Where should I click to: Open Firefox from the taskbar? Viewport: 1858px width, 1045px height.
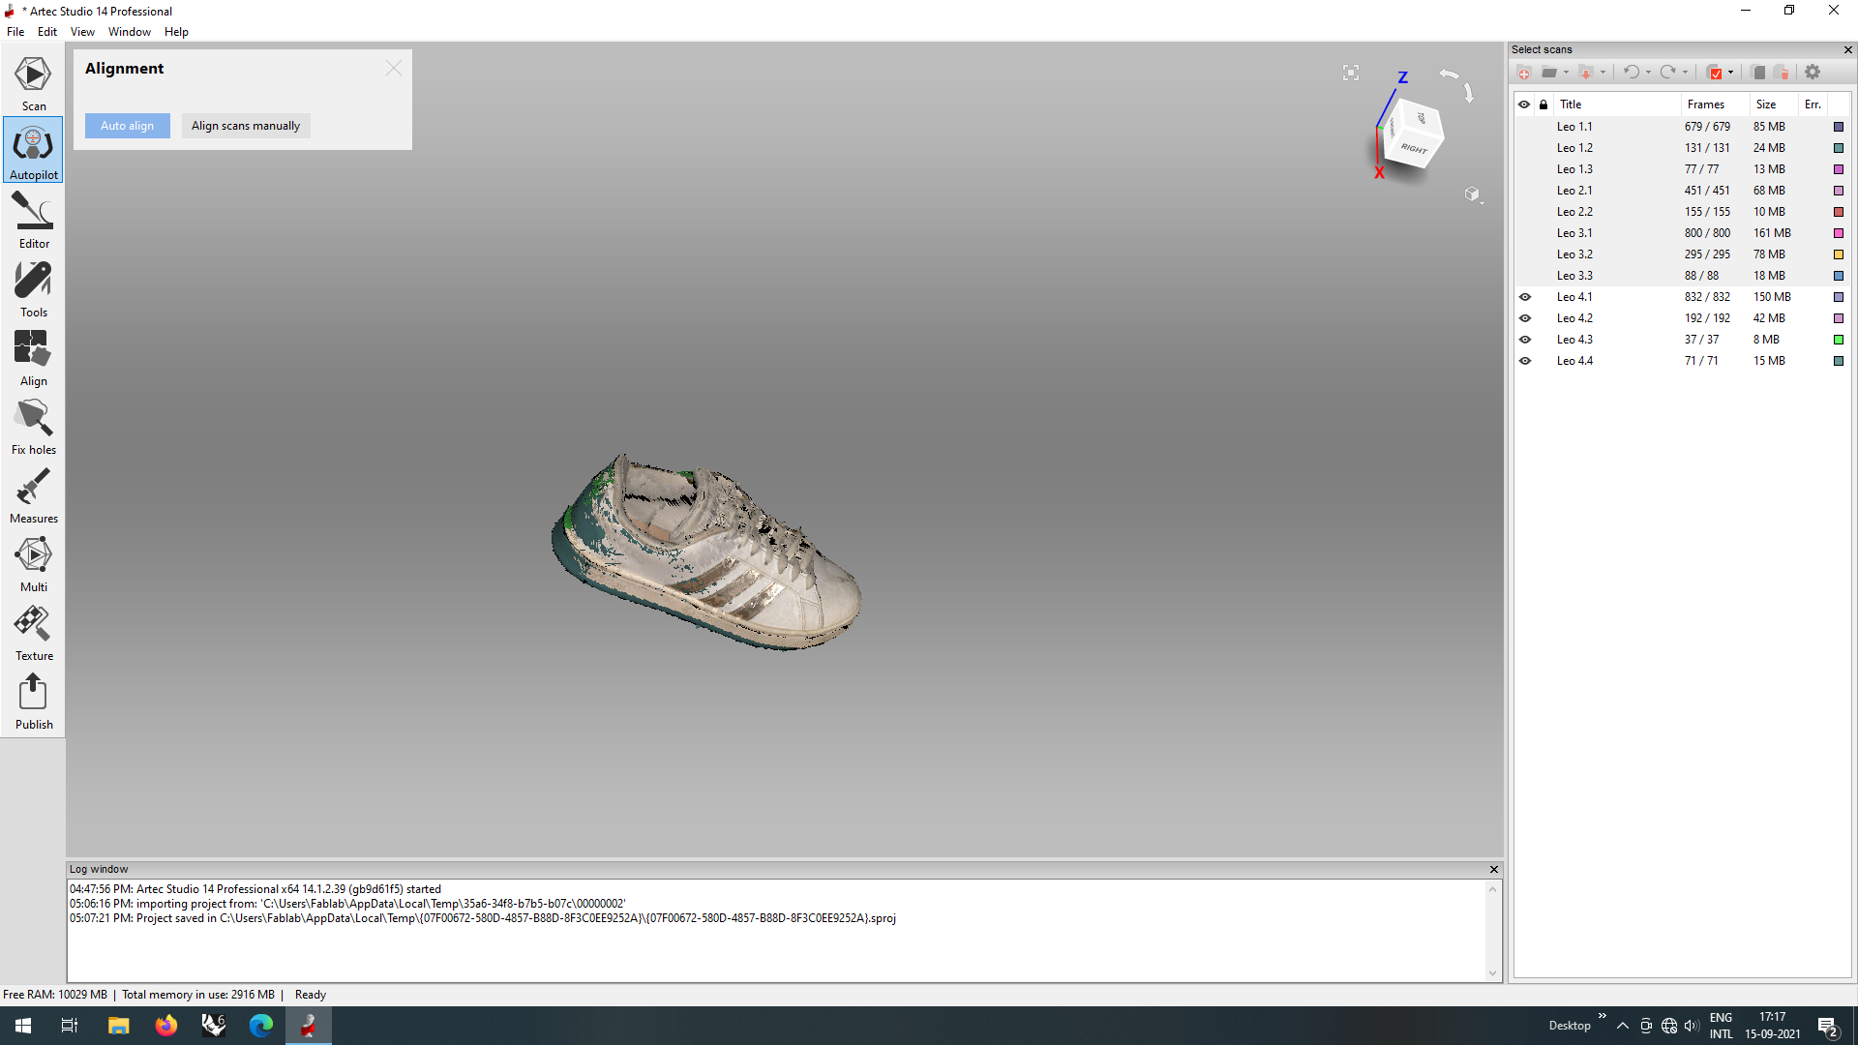point(166,1026)
